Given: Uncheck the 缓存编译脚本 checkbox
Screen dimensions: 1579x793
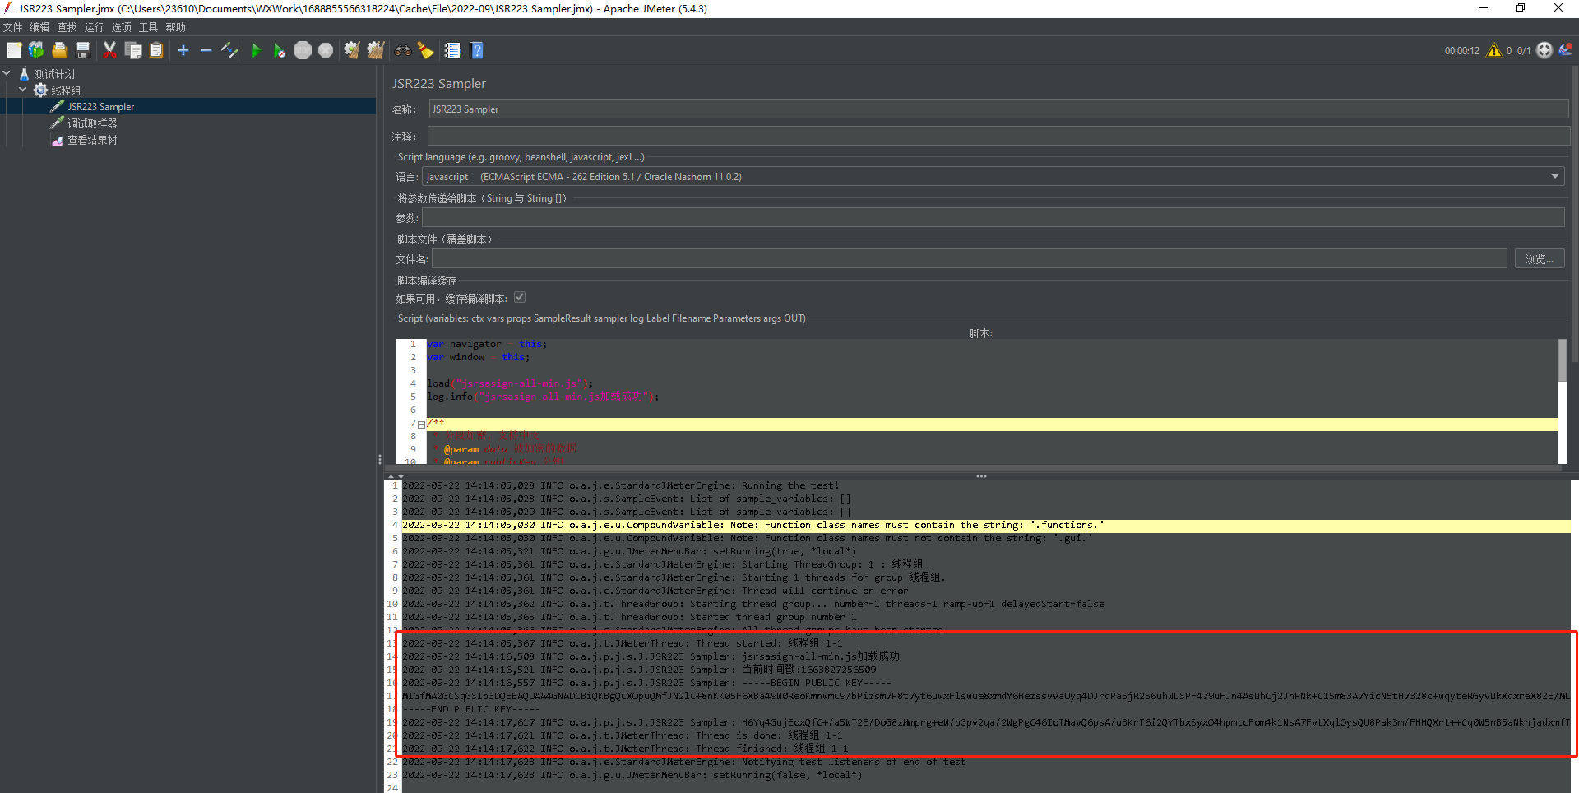Looking at the screenshot, I should (x=520, y=297).
